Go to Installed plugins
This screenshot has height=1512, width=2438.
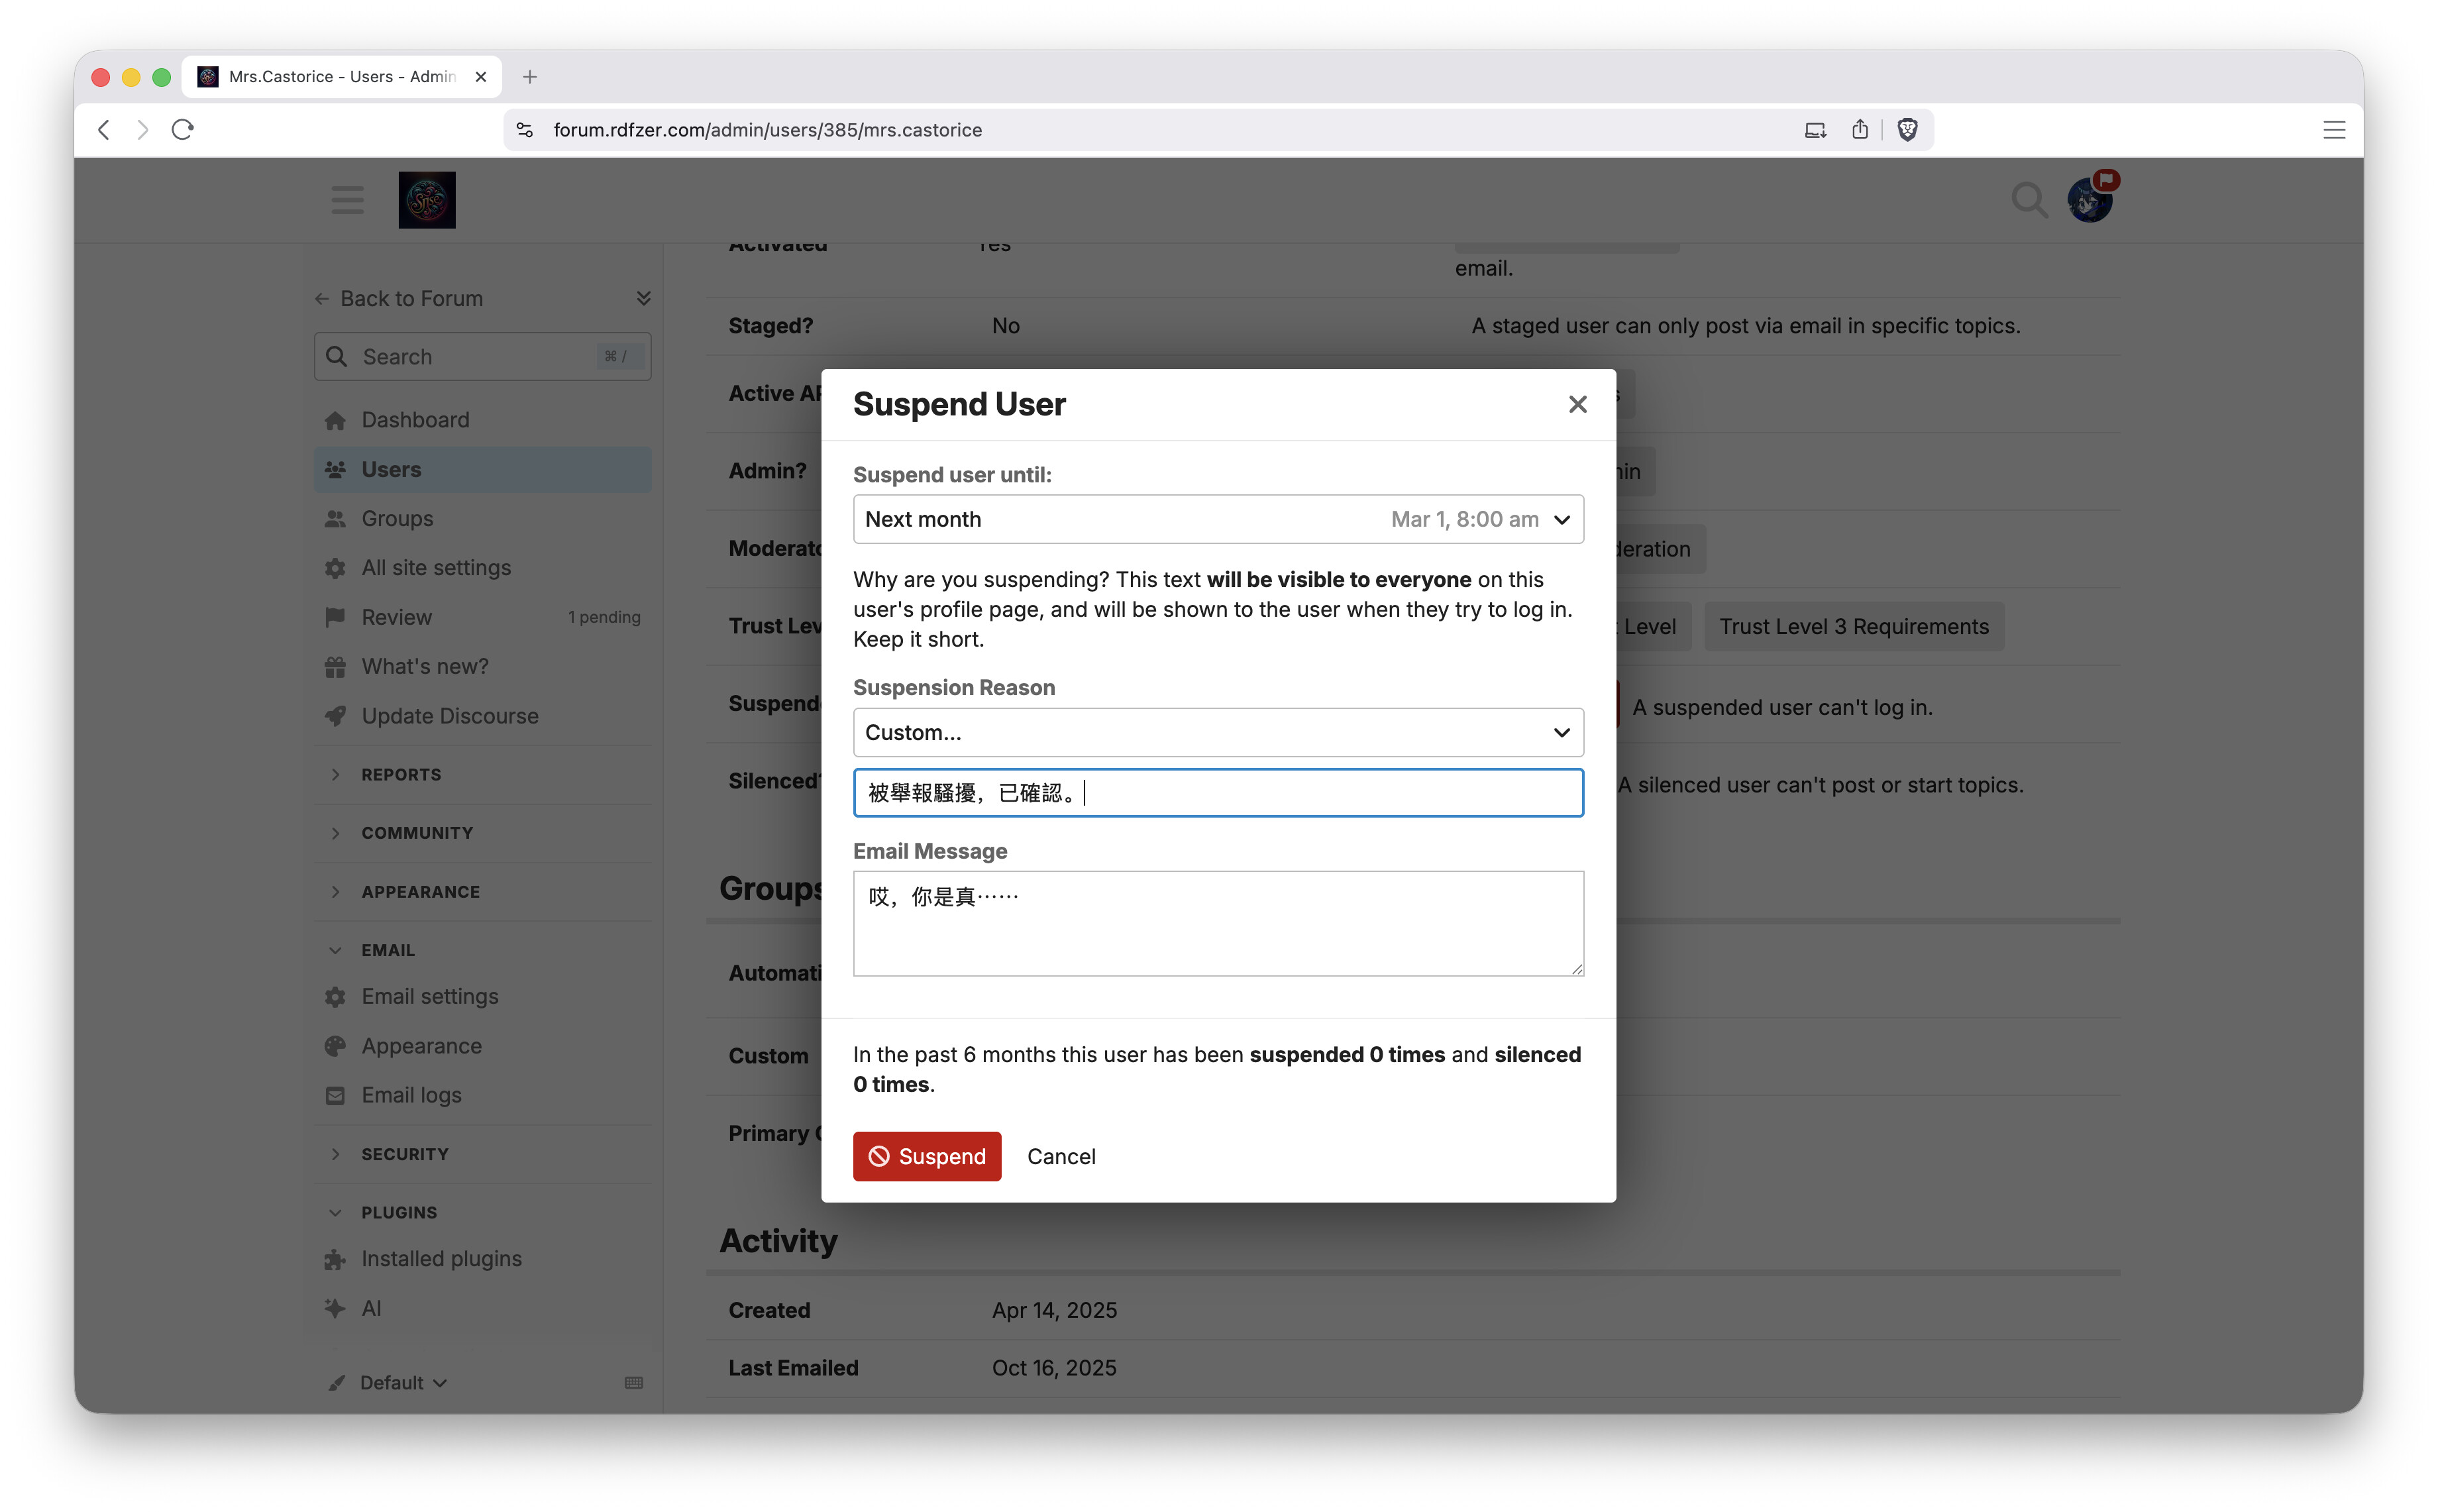[x=441, y=1258]
